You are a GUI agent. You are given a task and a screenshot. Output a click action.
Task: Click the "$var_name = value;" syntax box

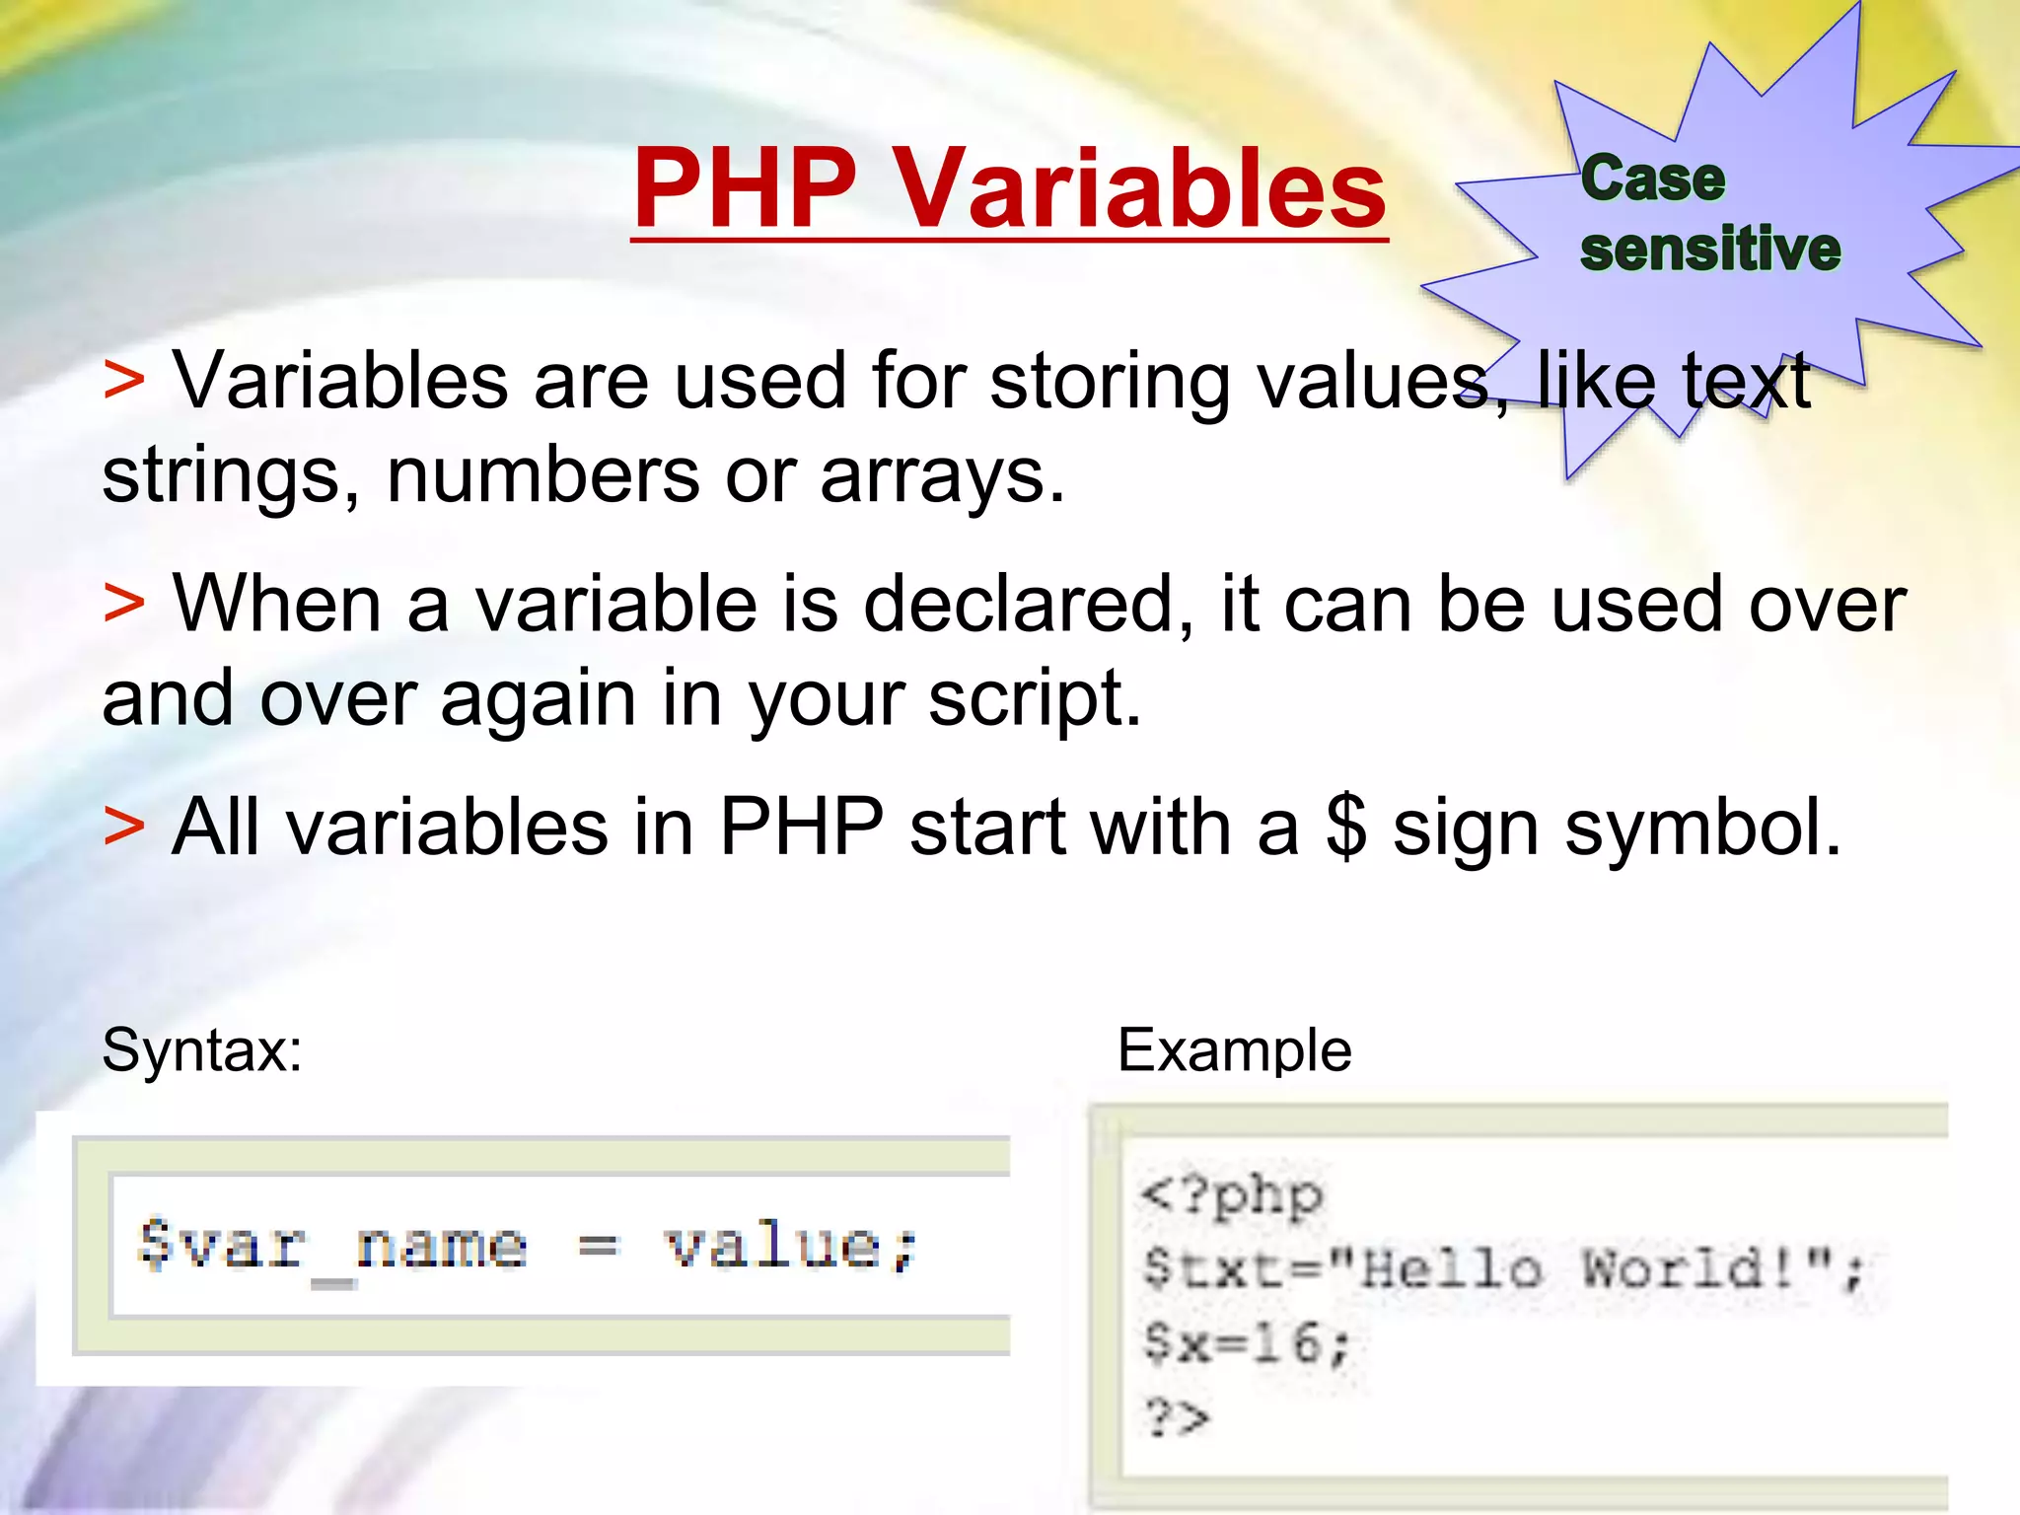click(541, 1246)
